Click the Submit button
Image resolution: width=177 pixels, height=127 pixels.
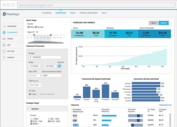(164, 23)
